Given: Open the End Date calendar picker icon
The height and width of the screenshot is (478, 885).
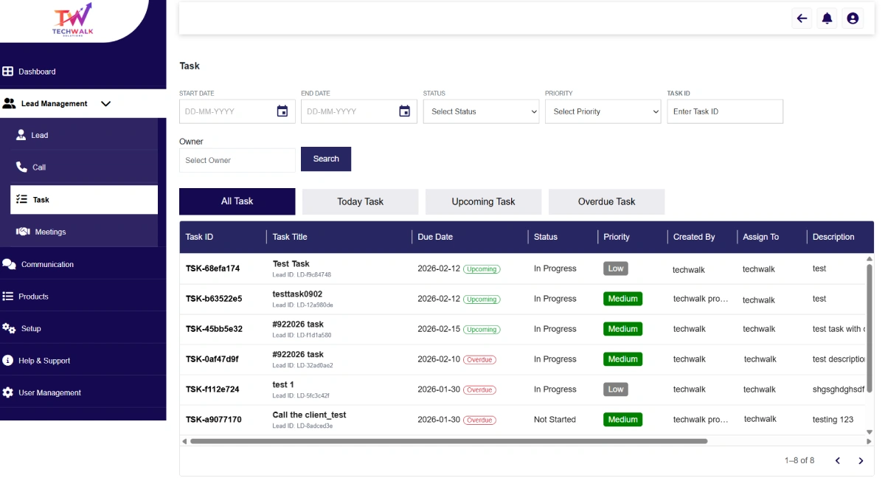Looking at the screenshot, I should (404, 111).
